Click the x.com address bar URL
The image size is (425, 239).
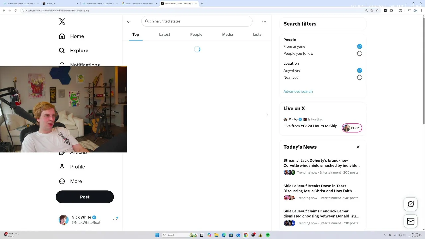click(58, 10)
